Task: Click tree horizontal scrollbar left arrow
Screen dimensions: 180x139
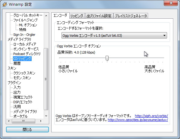Action: [x=9, y=121]
